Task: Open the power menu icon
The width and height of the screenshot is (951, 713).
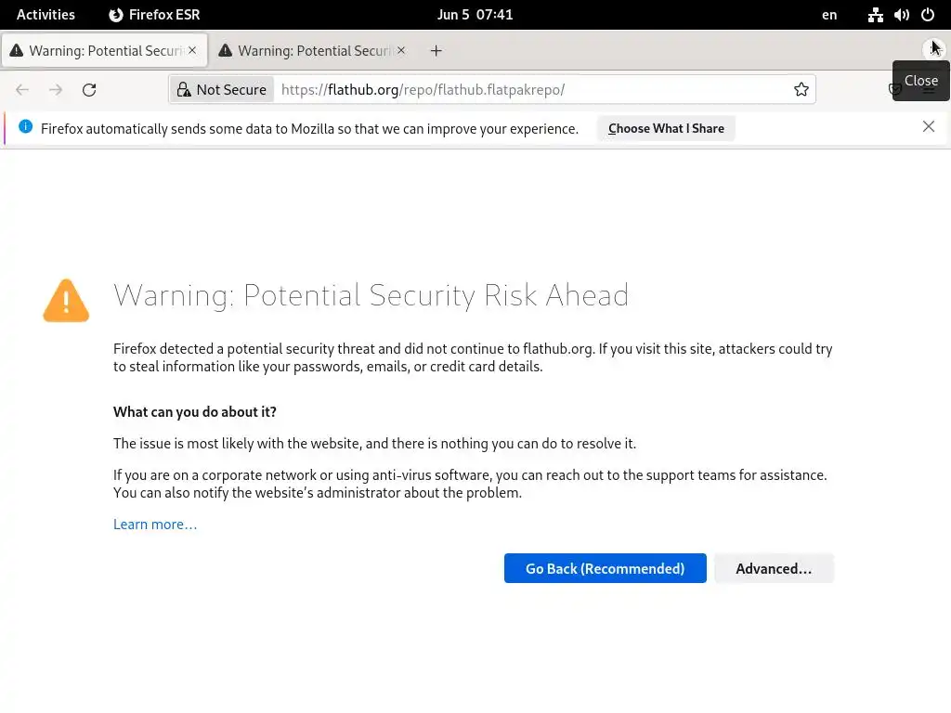Action: click(928, 15)
